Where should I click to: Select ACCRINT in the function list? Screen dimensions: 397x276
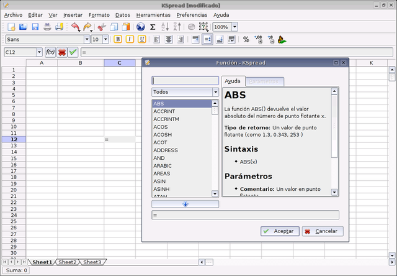pyautogui.click(x=182, y=111)
